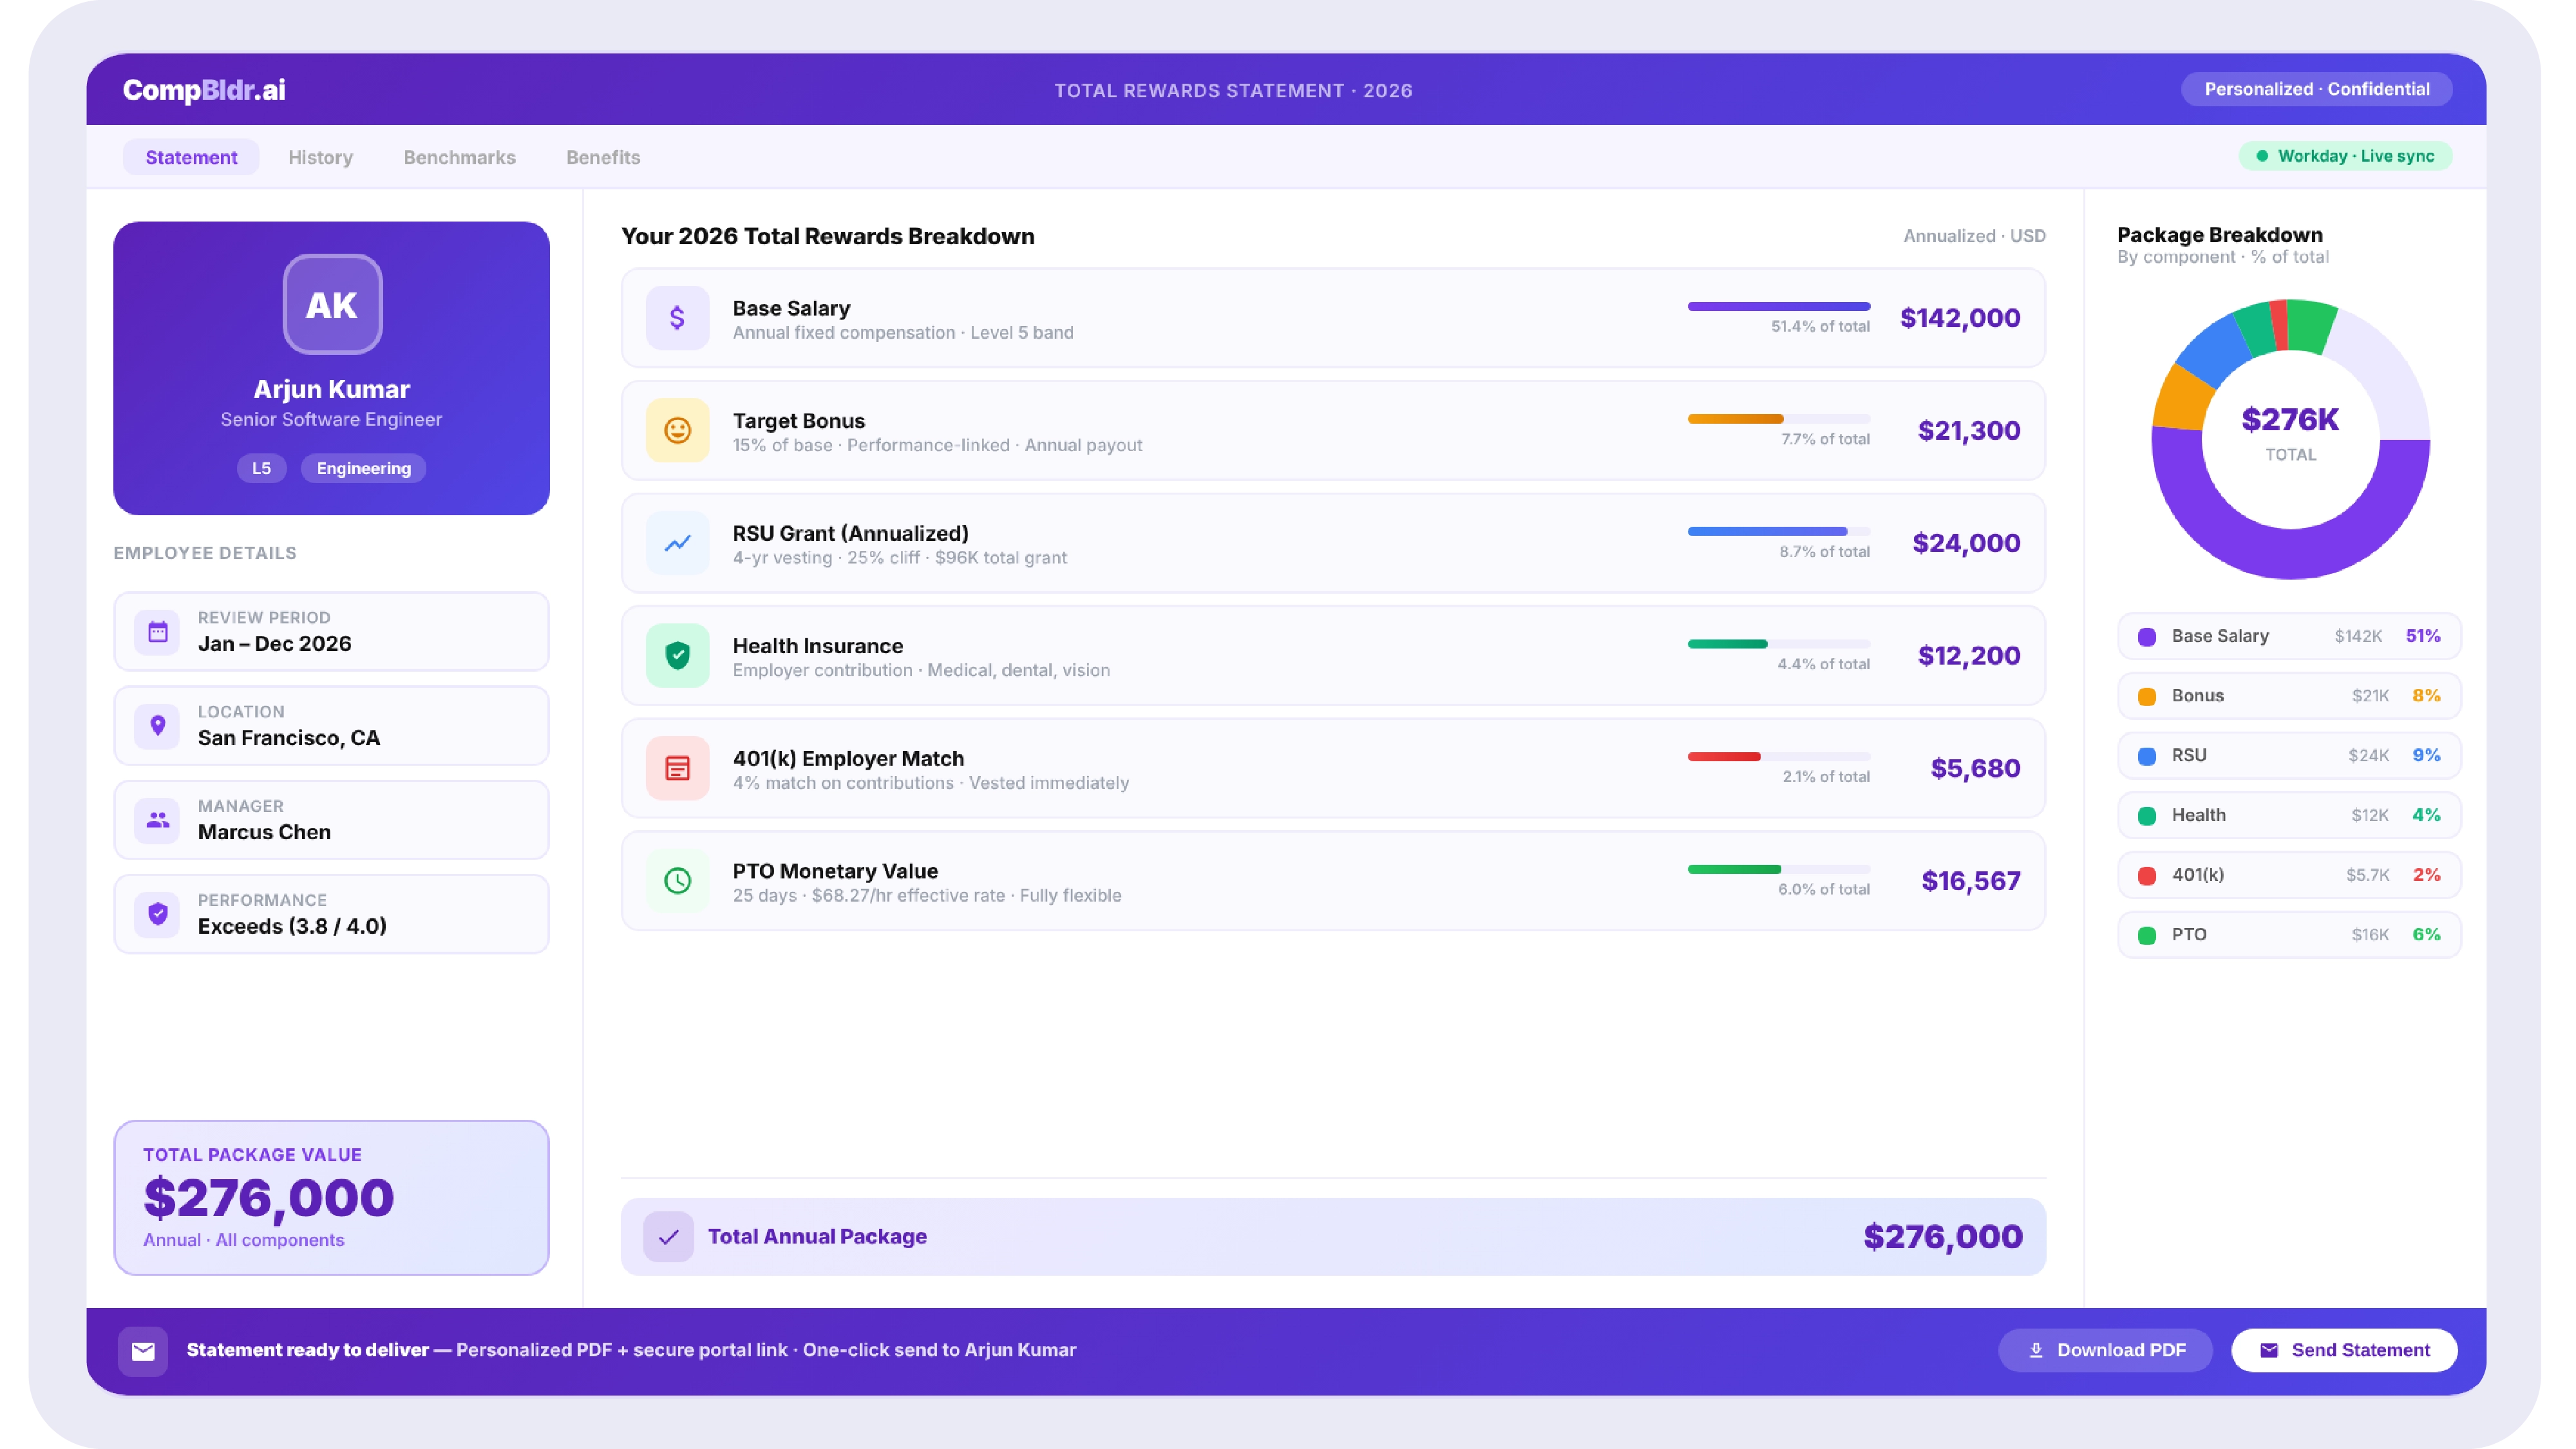This screenshot has height=1449, width=2576.
Task: Click the map pin icon in Location card
Action: (x=158, y=725)
